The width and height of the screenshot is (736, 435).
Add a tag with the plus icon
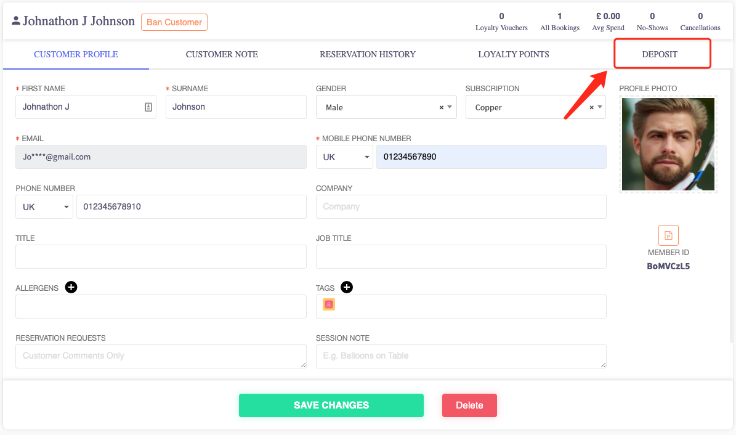click(x=346, y=287)
